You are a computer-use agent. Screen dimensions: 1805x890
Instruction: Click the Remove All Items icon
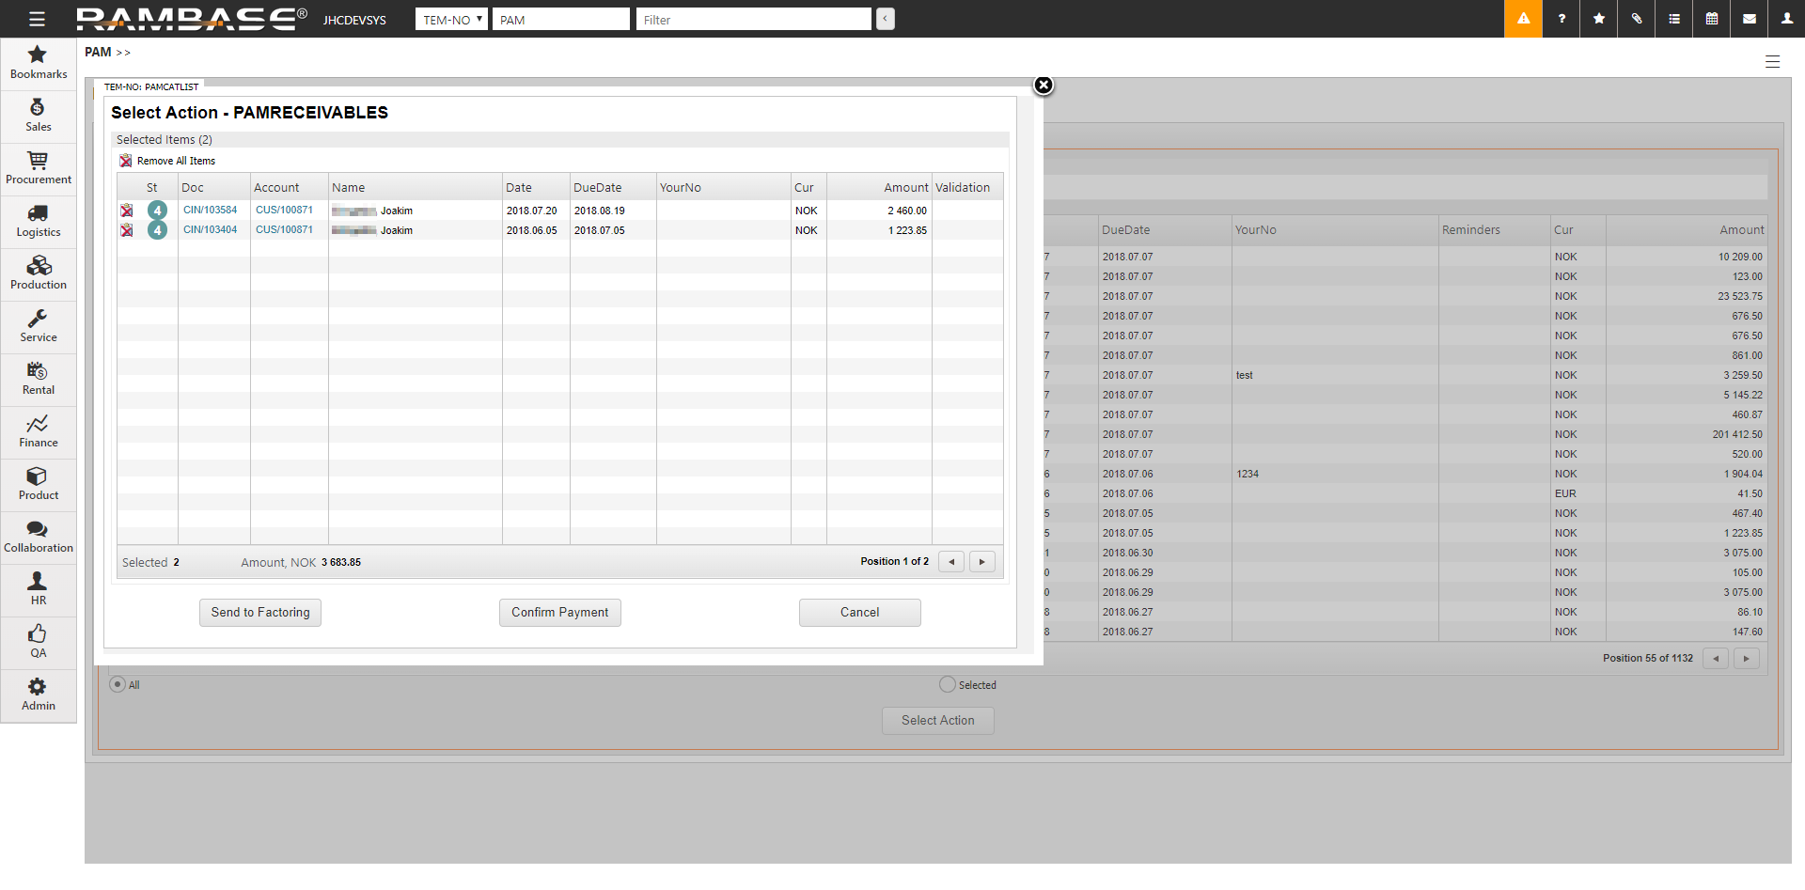(x=126, y=161)
